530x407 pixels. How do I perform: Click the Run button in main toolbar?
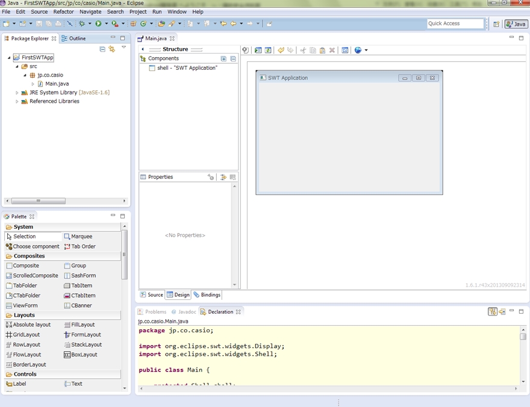(x=98, y=23)
